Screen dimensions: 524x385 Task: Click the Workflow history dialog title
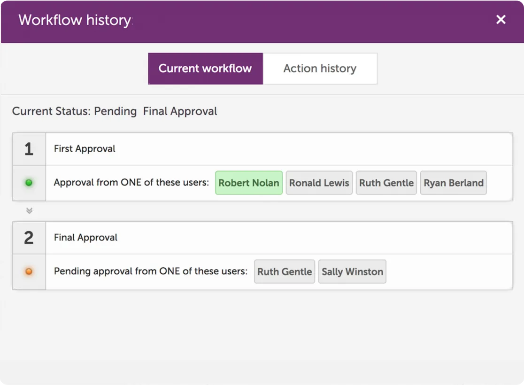point(75,20)
